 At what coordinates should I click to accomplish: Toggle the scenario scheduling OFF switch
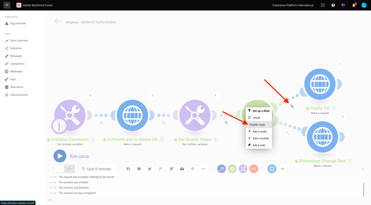(64, 169)
